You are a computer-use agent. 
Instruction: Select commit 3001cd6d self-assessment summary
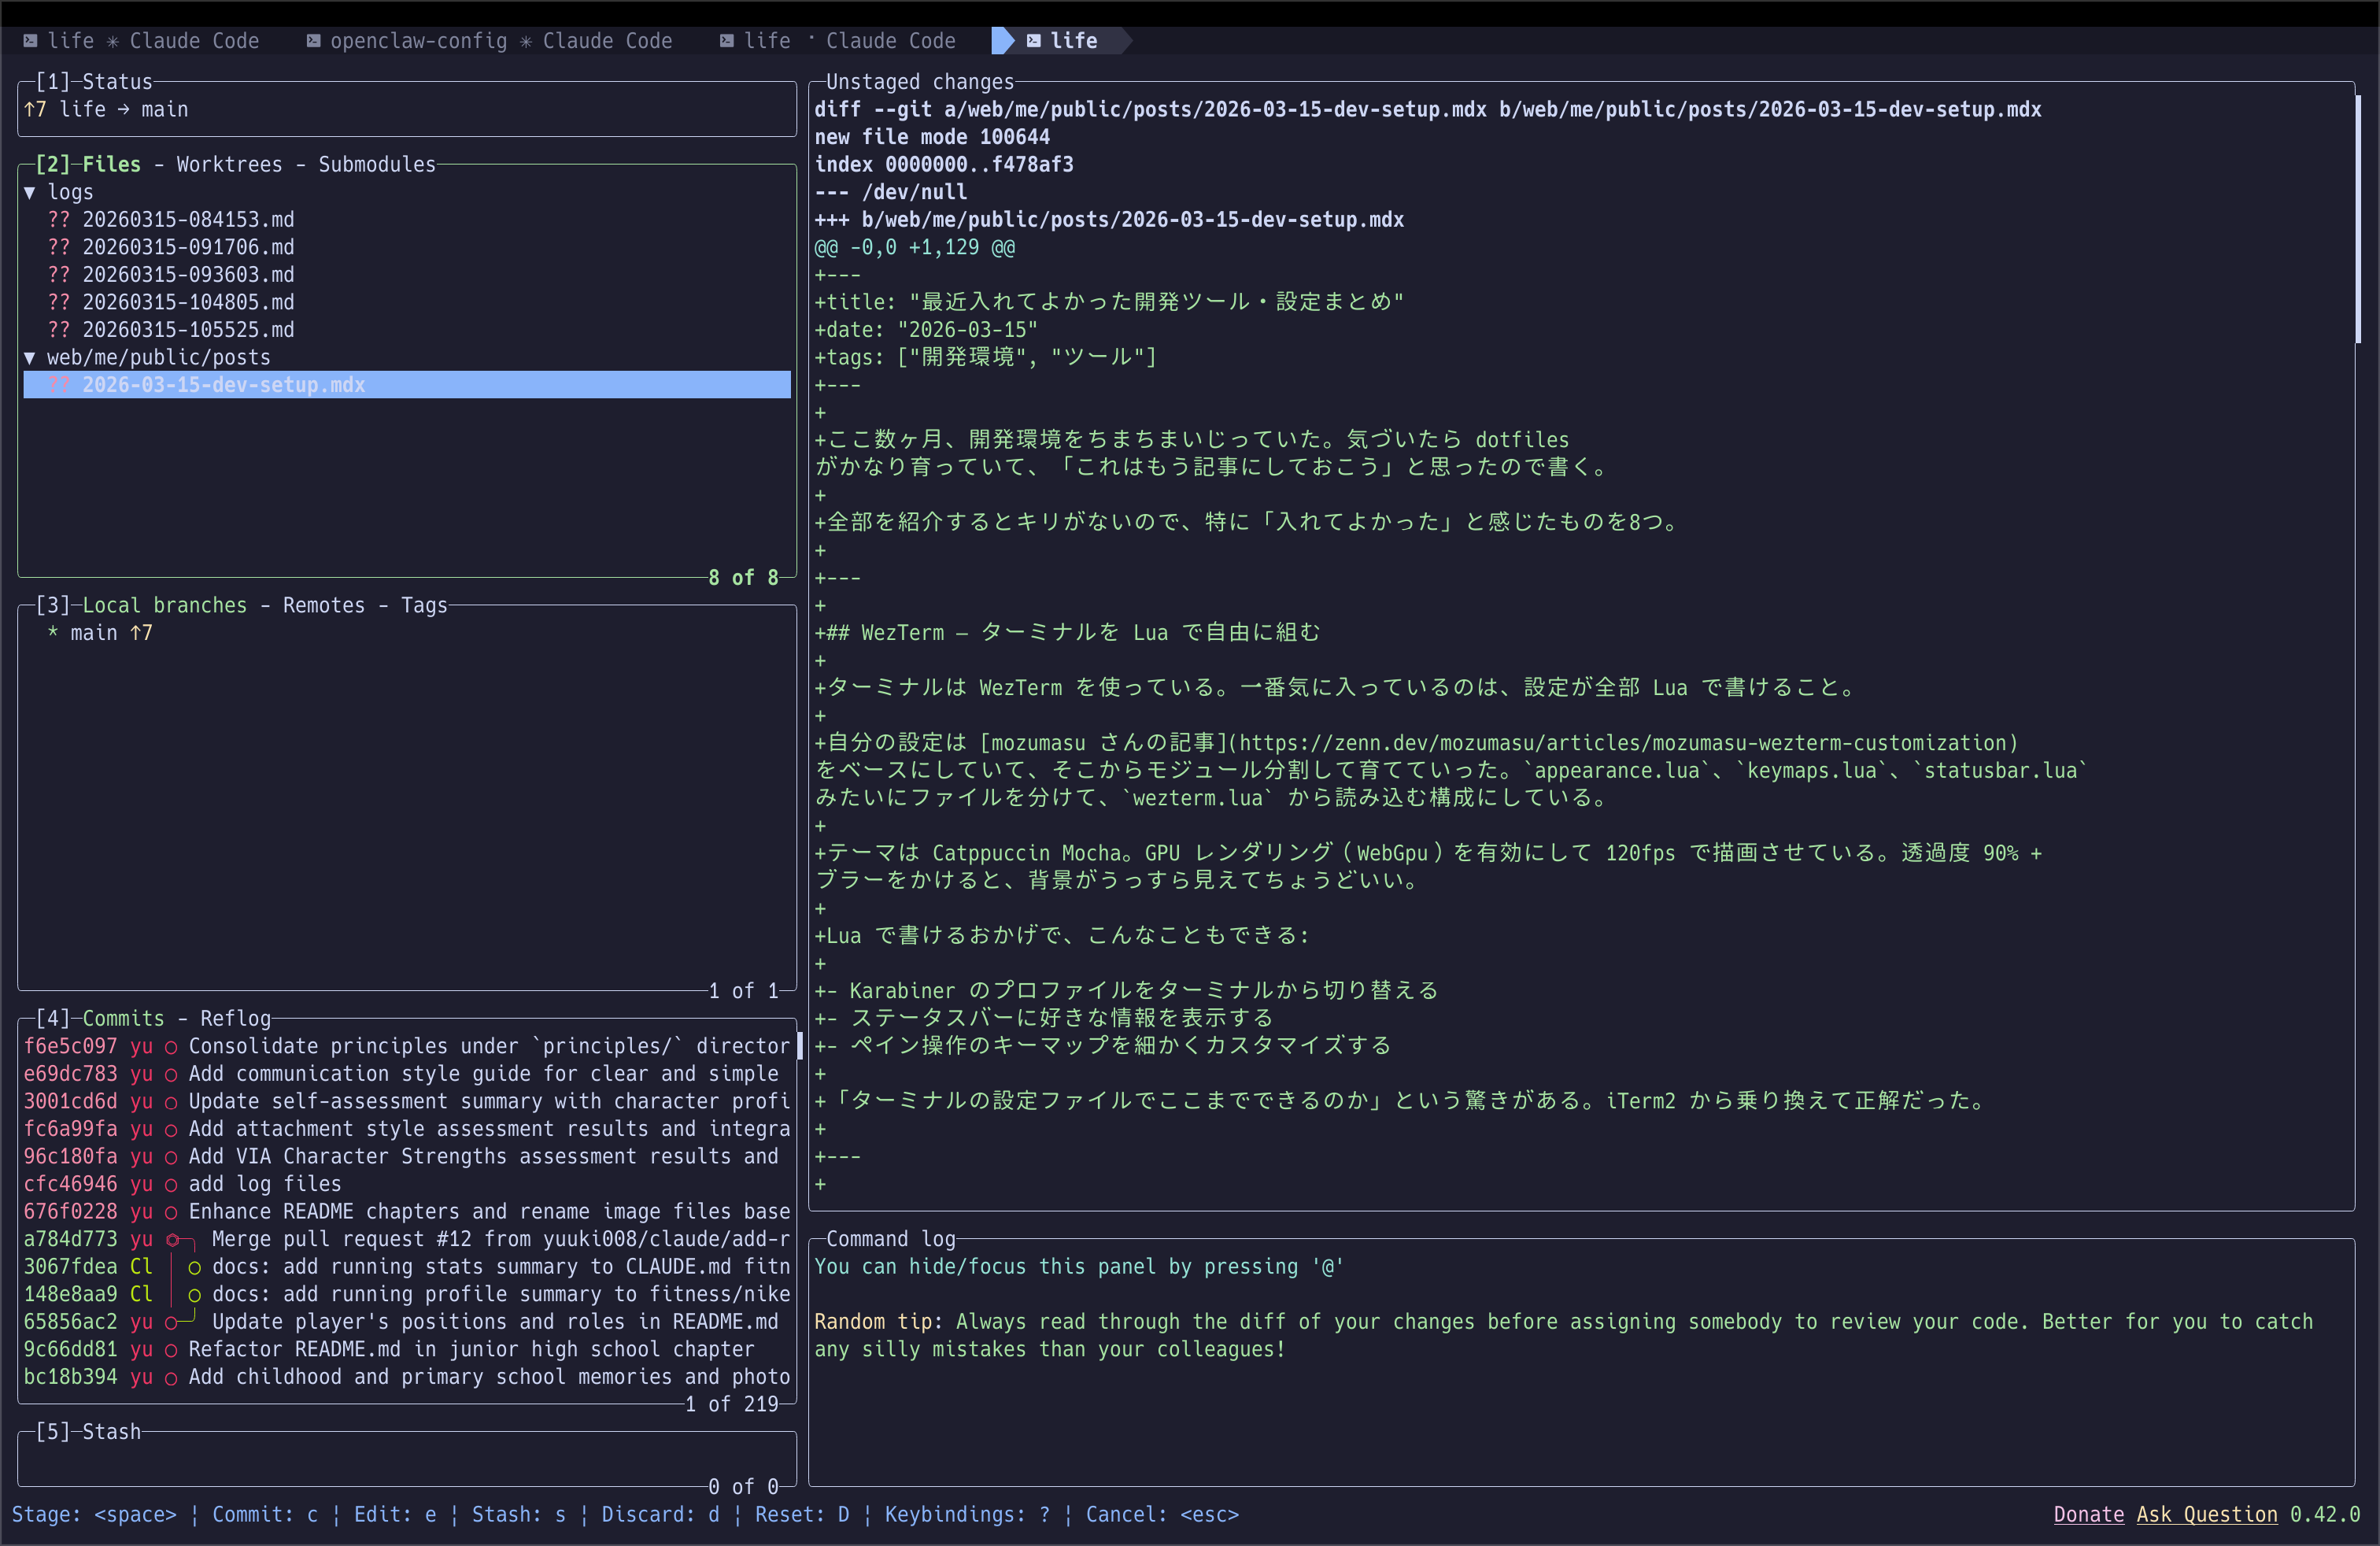[x=407, y=1101]
